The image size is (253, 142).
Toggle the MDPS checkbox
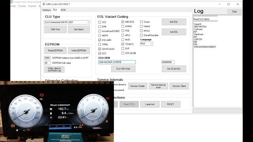pyautogui.click(x=100, y=35)
